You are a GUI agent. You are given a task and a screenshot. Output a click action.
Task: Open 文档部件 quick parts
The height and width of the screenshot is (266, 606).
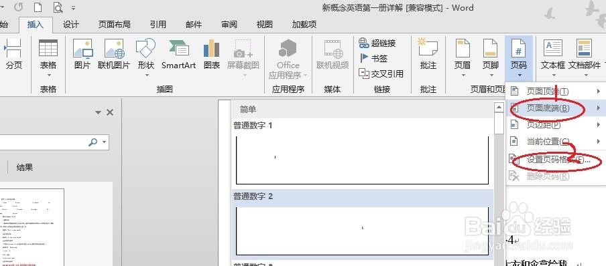(584, 58)
